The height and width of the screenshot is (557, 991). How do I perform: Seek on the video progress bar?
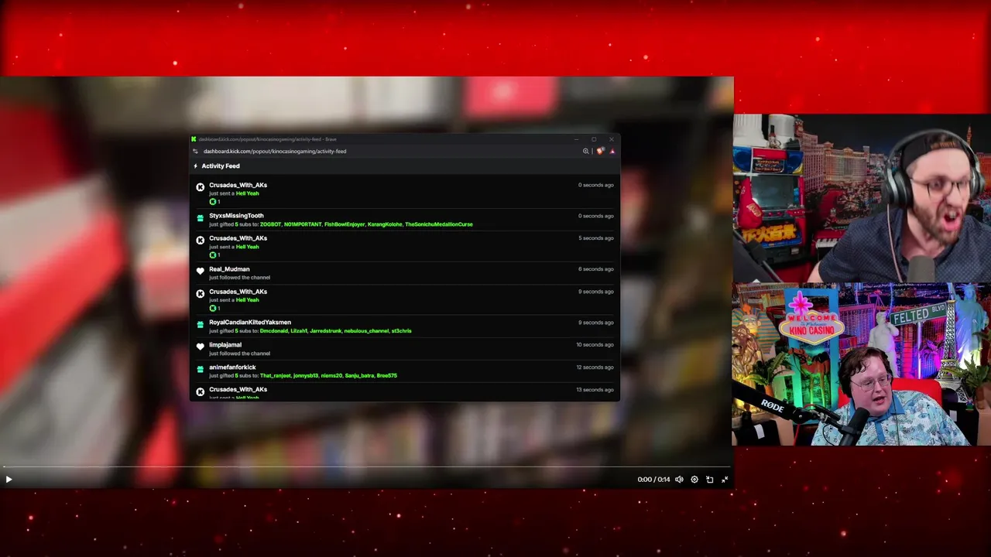tap(365, 466)
